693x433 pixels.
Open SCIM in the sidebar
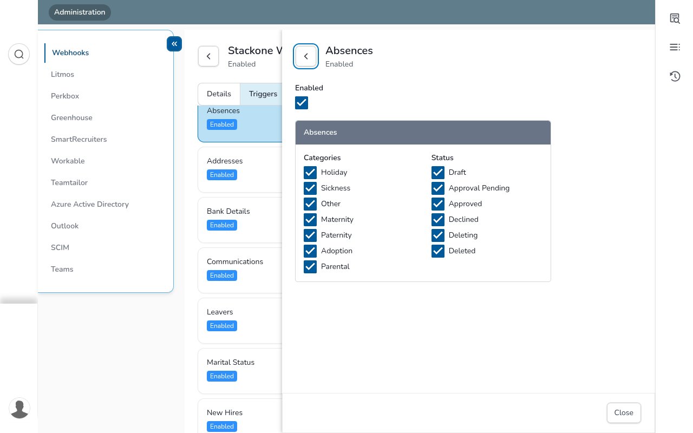coord(60,247)
